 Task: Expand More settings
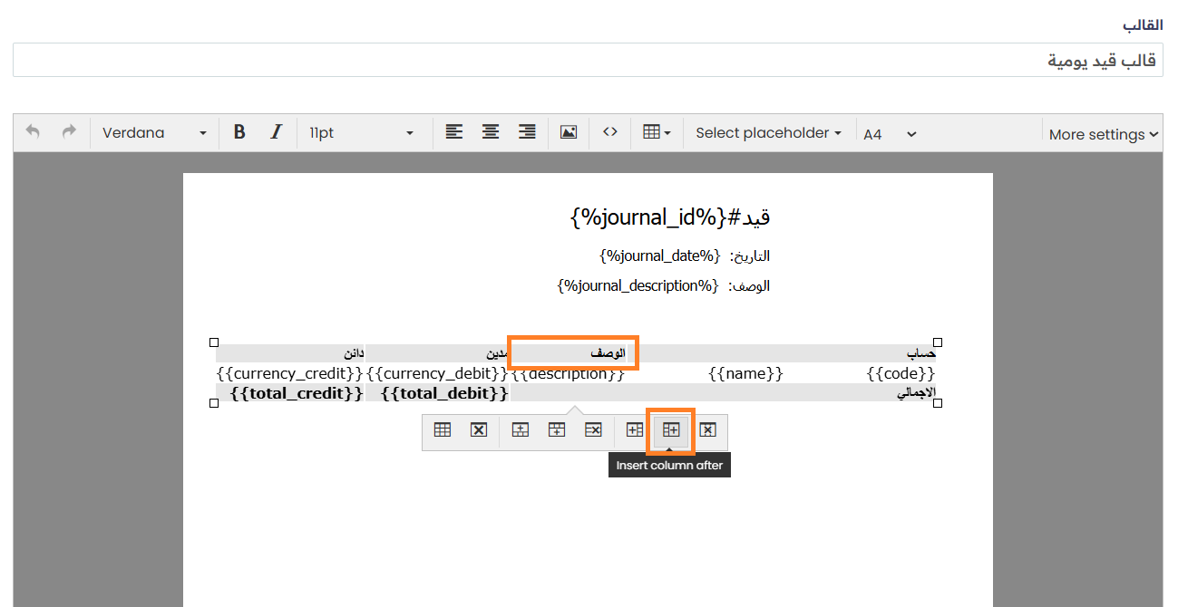pos(1103,134)
